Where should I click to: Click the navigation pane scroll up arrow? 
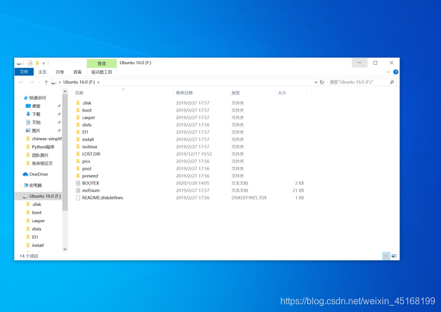point(65,91)
